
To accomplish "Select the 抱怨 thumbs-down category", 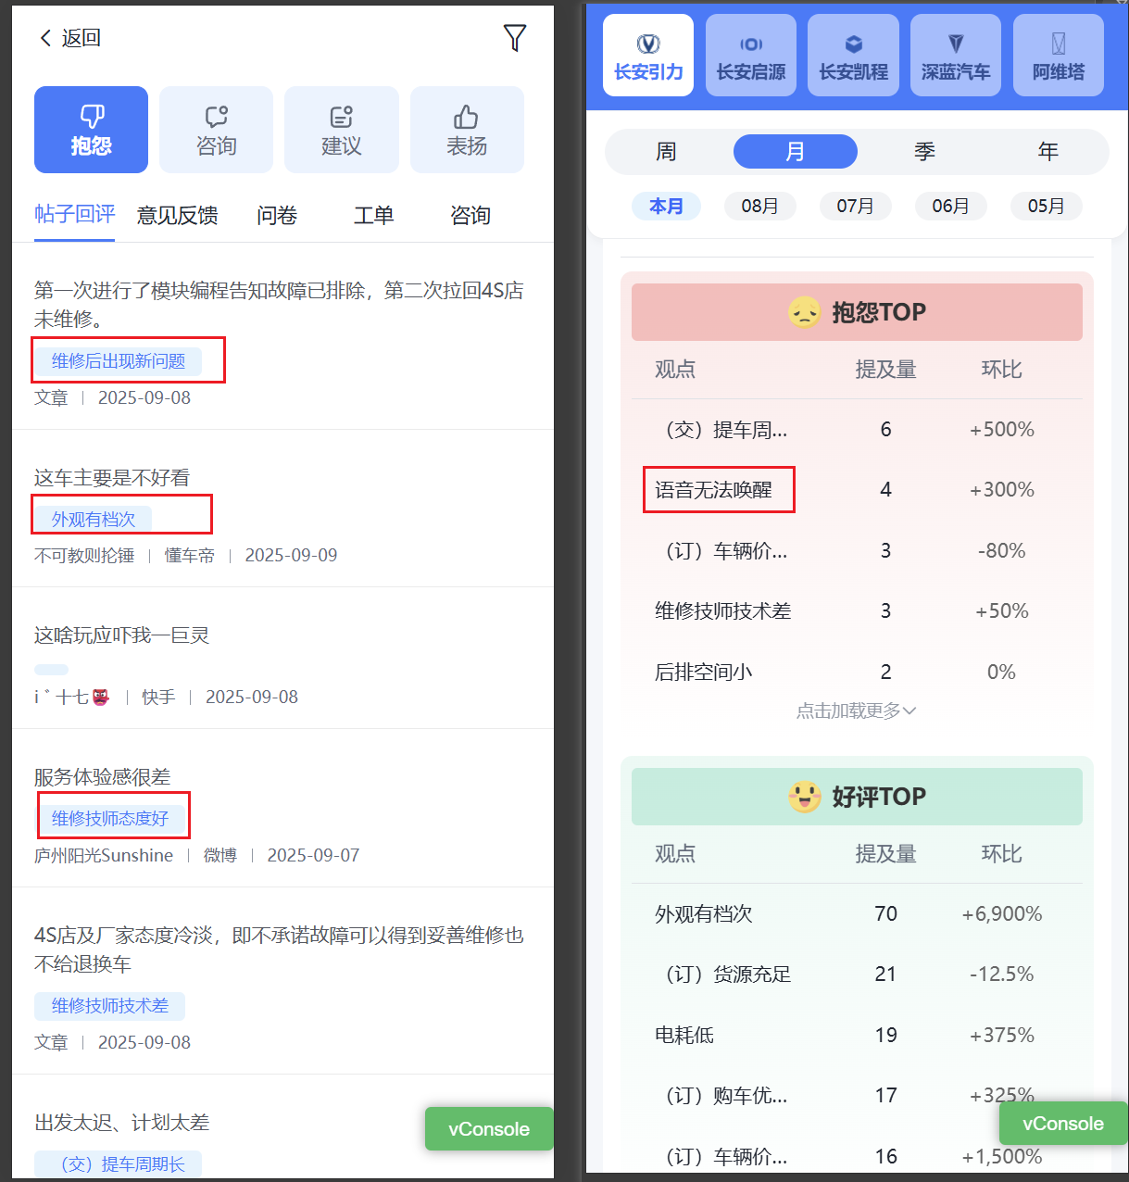I will pyautogui.click(x=91, y=130).
